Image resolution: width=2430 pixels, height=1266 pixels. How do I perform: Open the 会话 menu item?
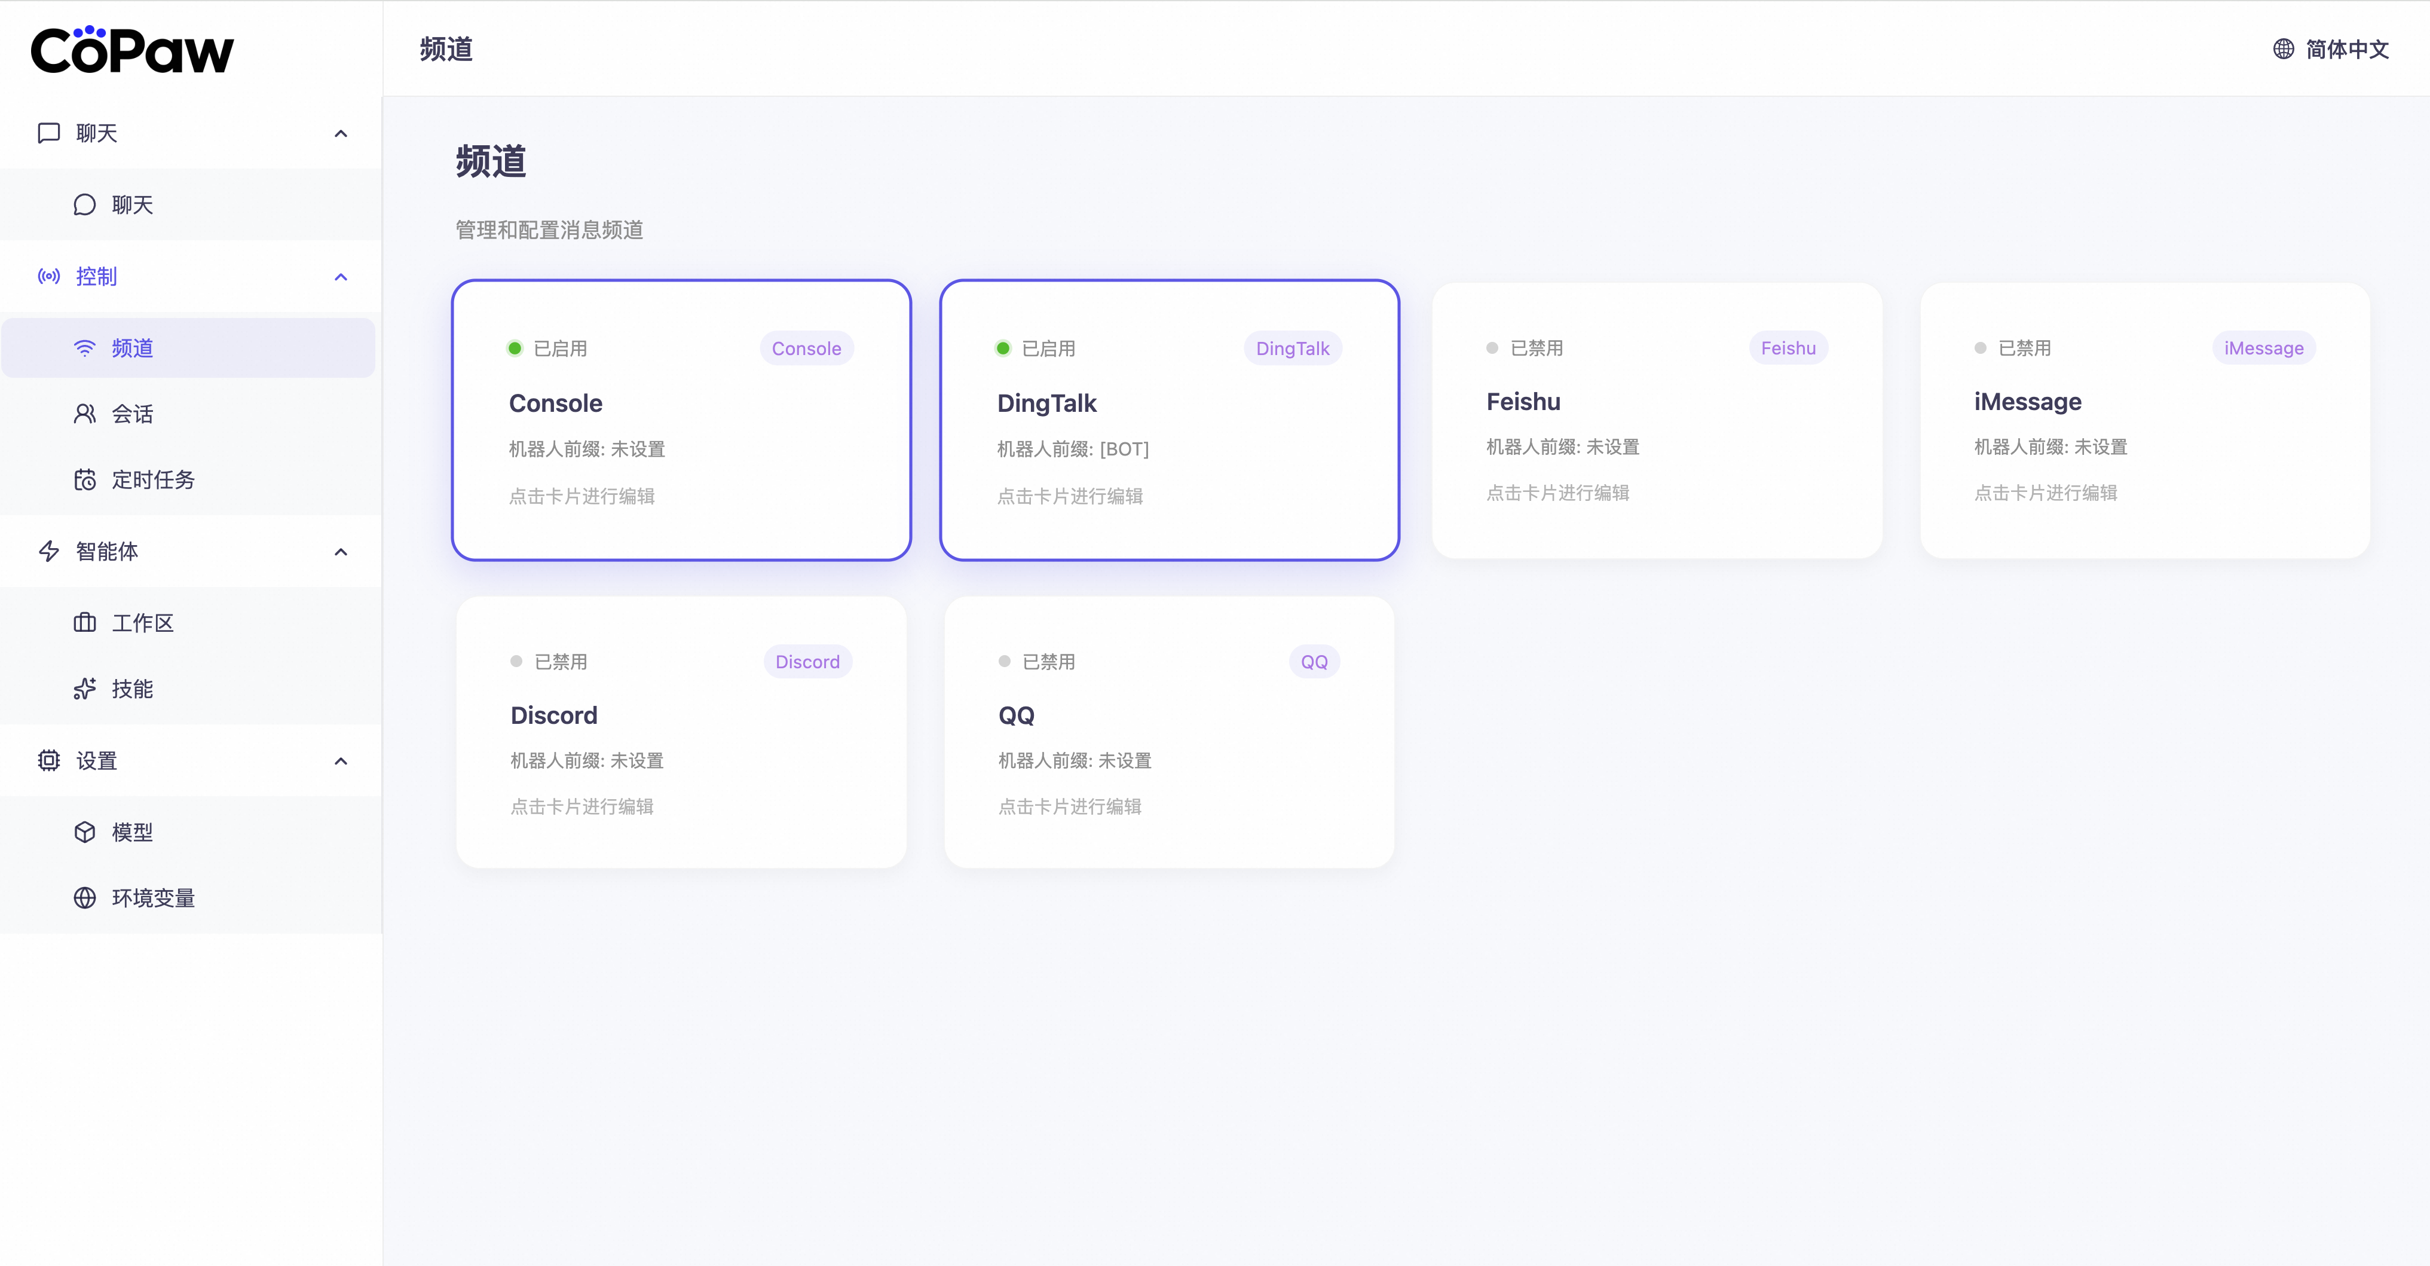click(133, 414)
